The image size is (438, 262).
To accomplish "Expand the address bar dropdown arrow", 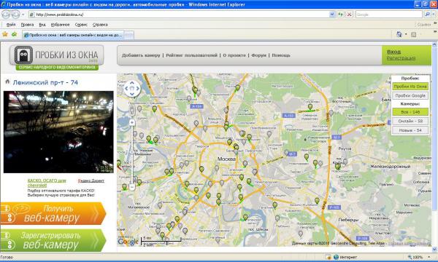I will 332,15.
